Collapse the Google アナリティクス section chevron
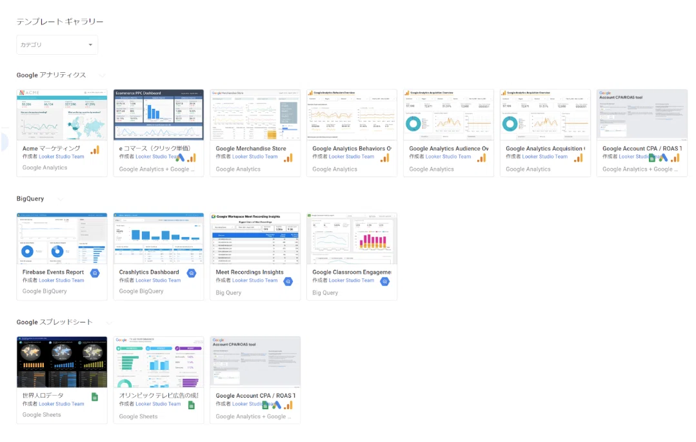Viewport: 696px width, 442px height. pyautogui.click(x=102, y=75)
